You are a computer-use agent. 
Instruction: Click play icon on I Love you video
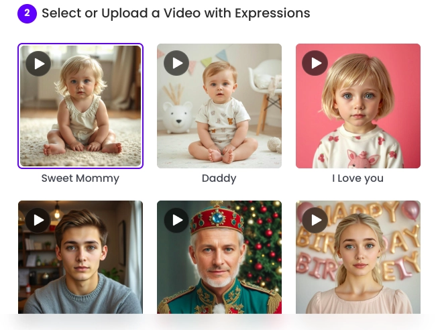(x=315, y=63)
